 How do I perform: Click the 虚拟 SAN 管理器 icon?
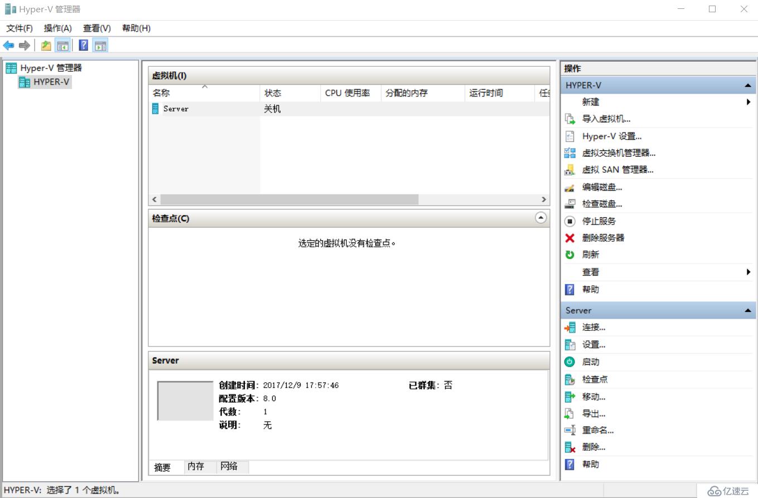pyautogui.click(x=569, y=170)
